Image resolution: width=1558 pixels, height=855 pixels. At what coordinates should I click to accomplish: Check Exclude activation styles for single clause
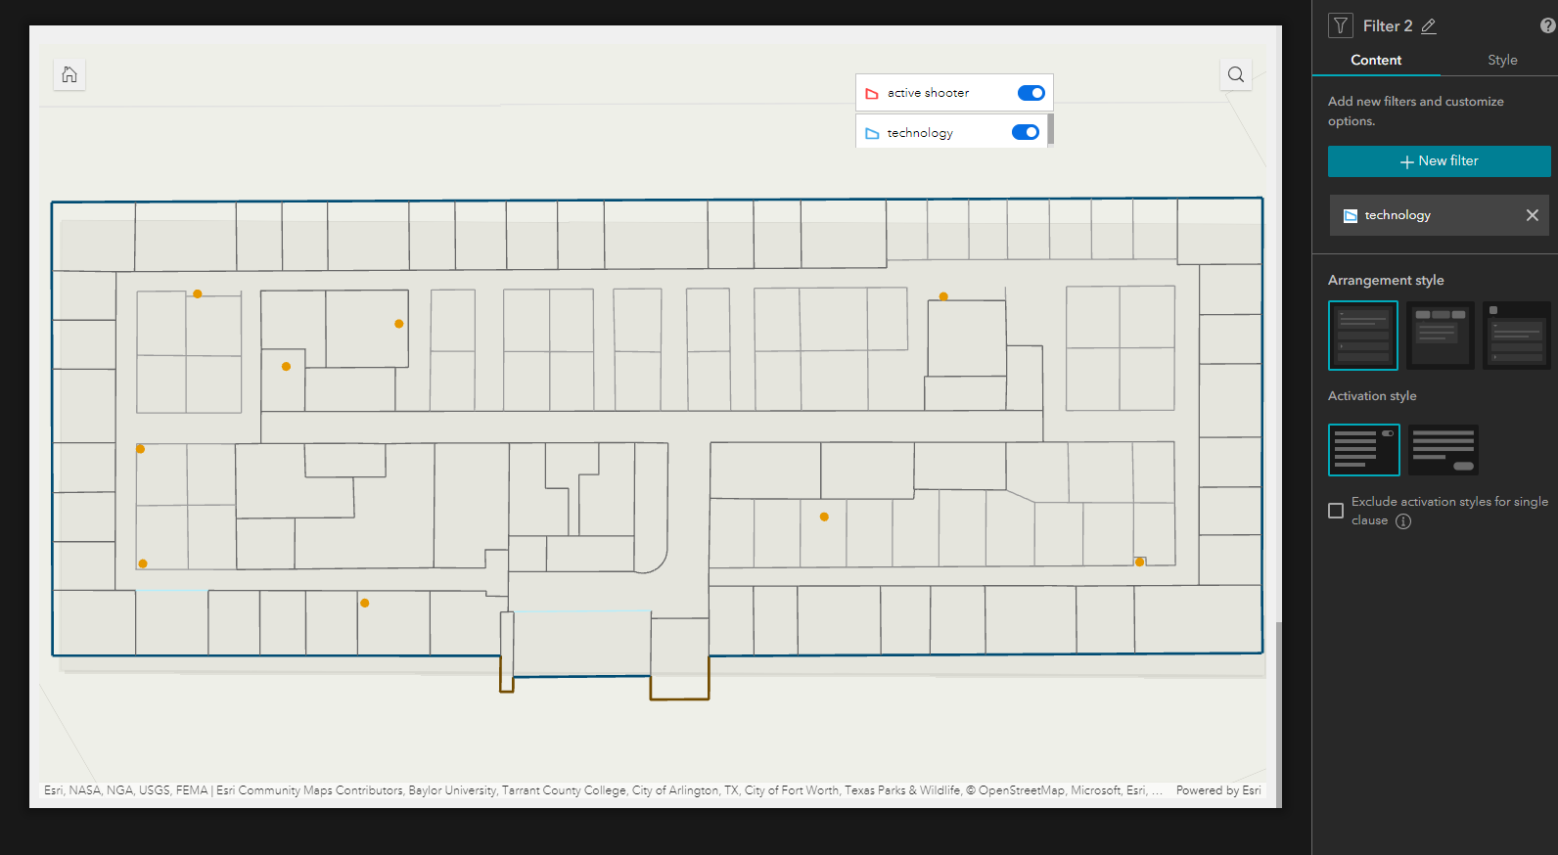[1336, 511]
